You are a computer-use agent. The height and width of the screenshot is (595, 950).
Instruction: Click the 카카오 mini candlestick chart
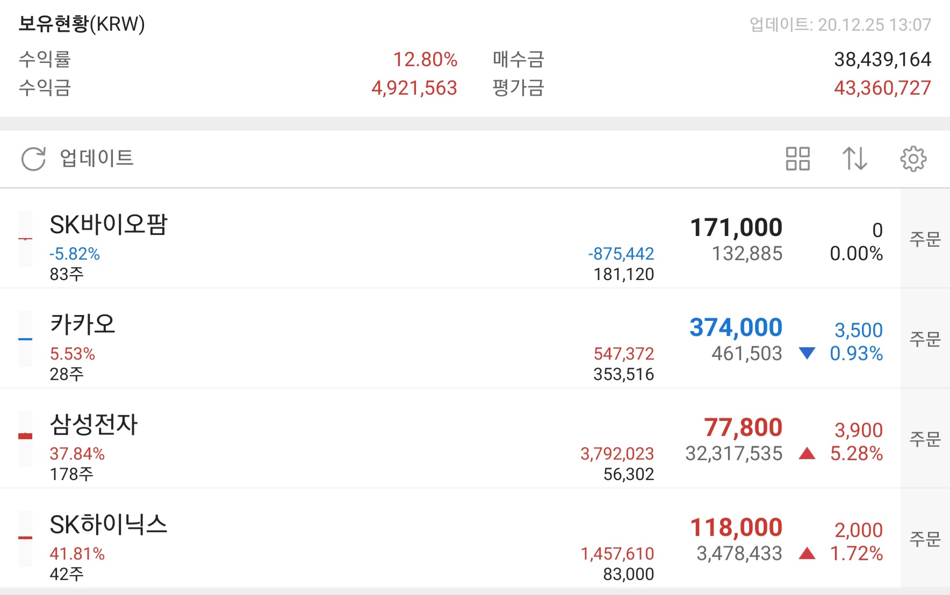click(25, 339)
